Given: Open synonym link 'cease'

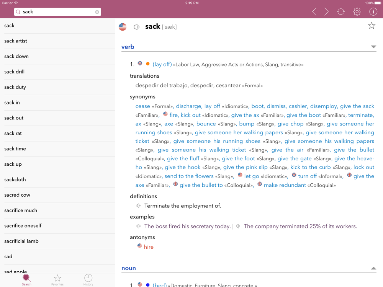Looking at the screenshot, I should pyautogui.click(x=142, y=106).
